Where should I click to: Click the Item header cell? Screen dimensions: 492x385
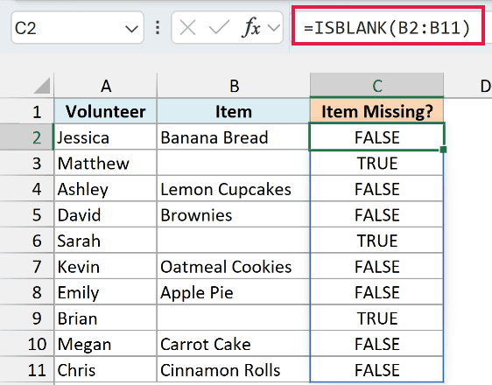tap(234, 112)
